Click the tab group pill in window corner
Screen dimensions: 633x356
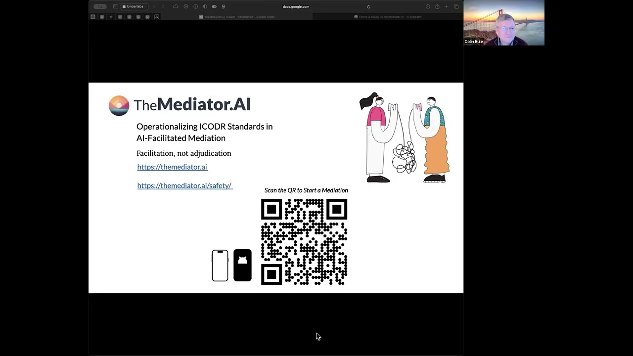[100, 6]
